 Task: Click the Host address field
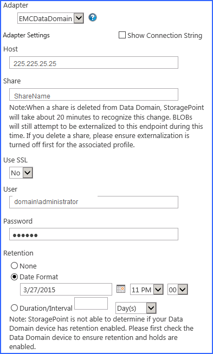pyautogui.click(x=94, y=63)
